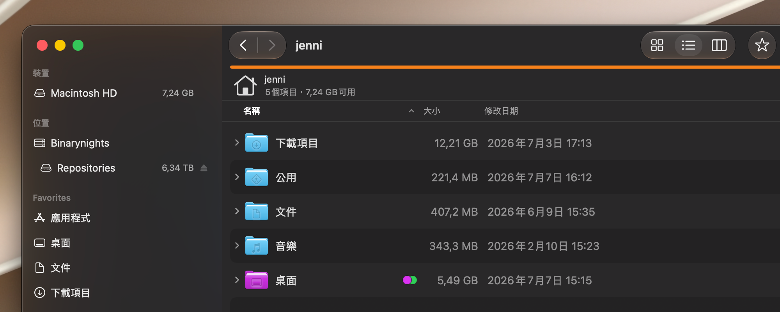Click the Macintosh HD drive icon
Image resolution: width=780 pixels, height=312 pixels.
(40, 93)
